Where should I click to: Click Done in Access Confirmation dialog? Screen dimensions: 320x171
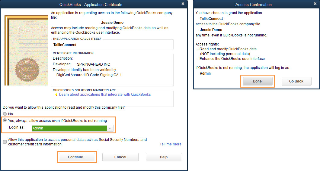pyautogui.click(x=257, y=81)
